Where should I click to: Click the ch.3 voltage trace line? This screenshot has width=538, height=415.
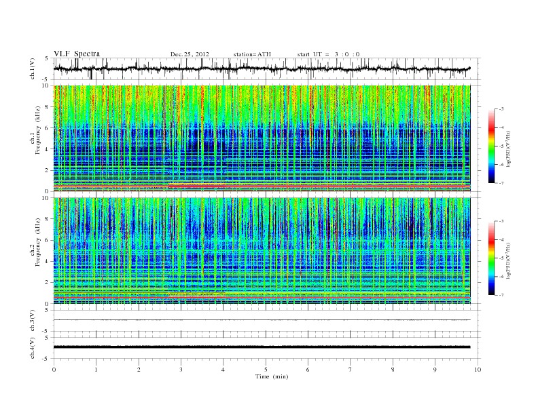[262, 320]
